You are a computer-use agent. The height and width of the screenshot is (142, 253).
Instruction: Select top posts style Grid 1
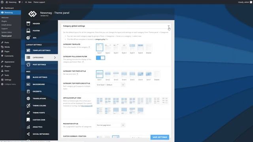pyautogui.click(x=100, y=74)
